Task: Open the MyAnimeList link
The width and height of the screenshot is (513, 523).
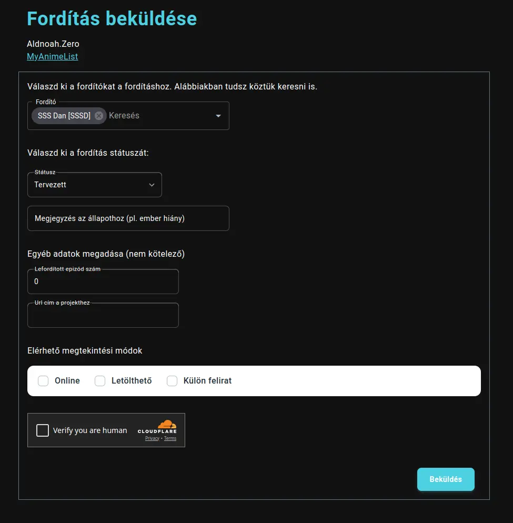Action: pos(52,56)
